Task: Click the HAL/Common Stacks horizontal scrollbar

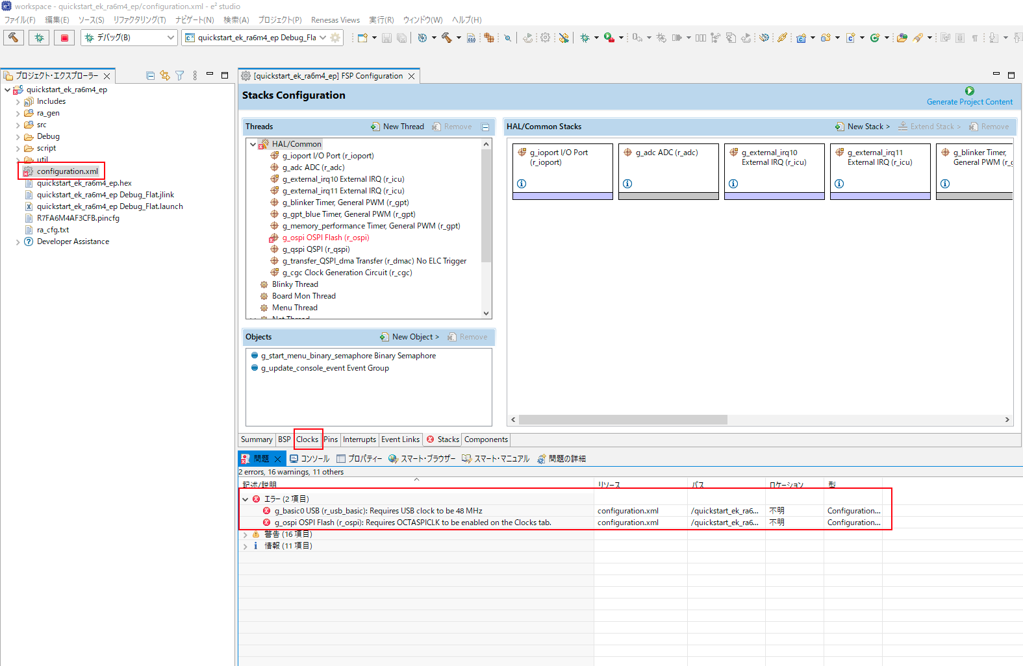Action: click(623, 419)
